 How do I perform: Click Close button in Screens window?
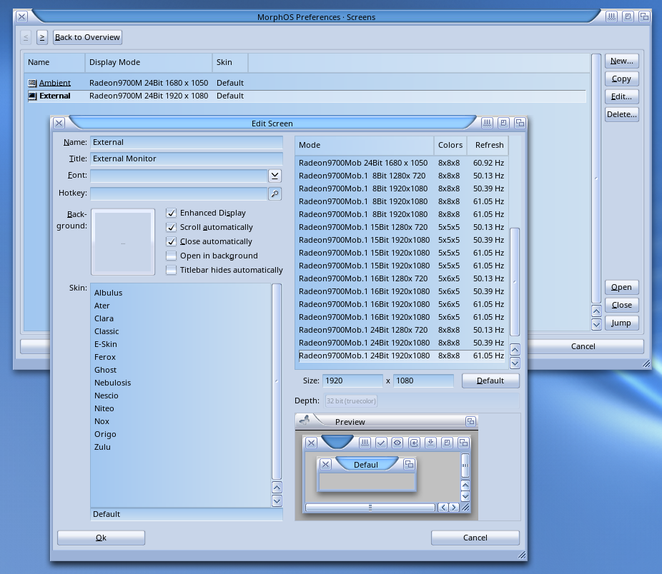click(621, 305)
